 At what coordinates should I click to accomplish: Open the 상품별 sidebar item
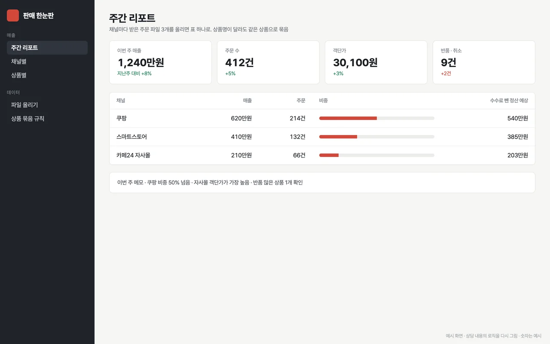pos(47,75)
